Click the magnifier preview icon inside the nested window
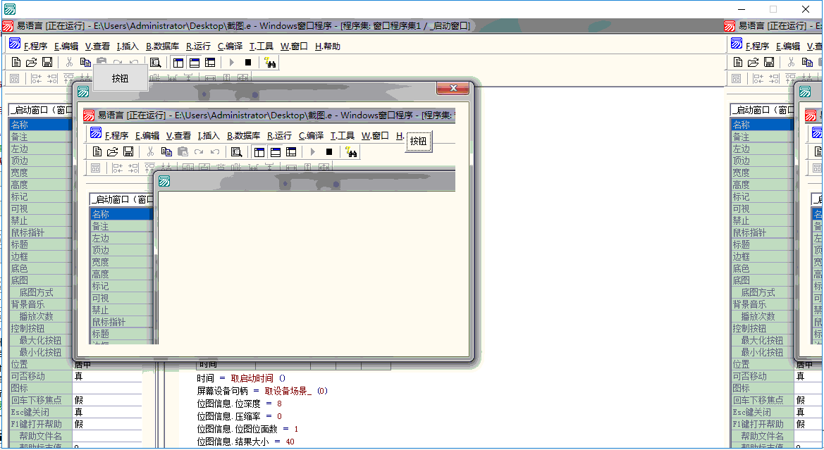 pyautogui.click(x=236, y=152)
